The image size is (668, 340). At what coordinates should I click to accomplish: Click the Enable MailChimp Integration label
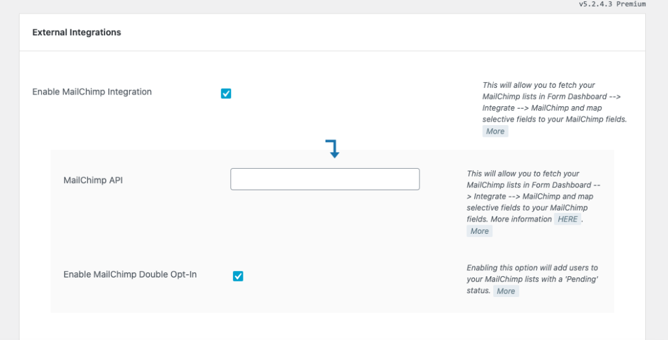pos(92,92)
